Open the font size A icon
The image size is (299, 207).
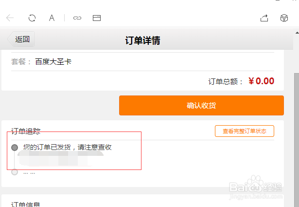(52, 18)
